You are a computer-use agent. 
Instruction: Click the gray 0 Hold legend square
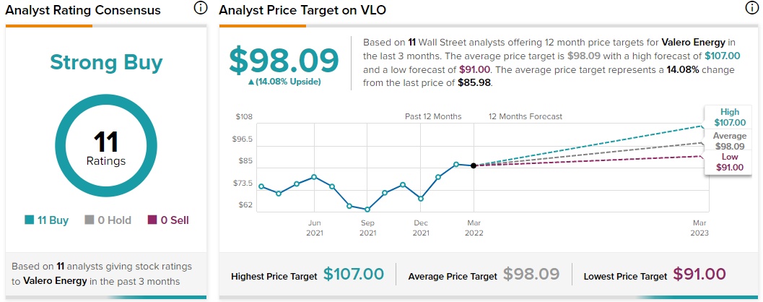[90, 220]
